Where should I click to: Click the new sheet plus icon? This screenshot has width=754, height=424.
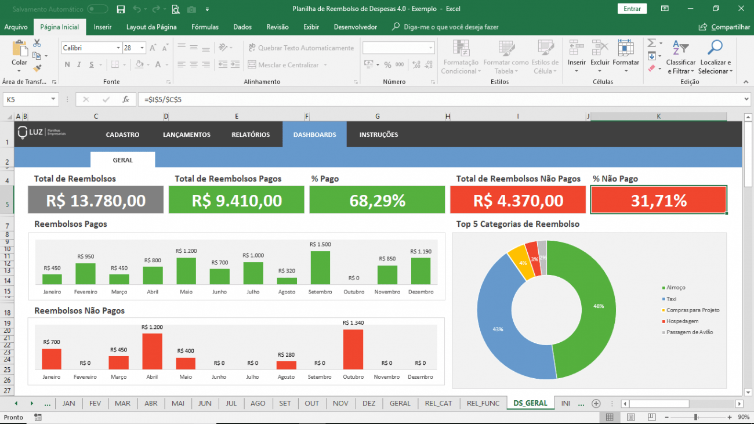(596, 403)
